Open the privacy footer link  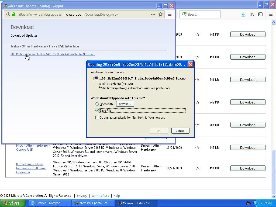click(x=82, y=196)
